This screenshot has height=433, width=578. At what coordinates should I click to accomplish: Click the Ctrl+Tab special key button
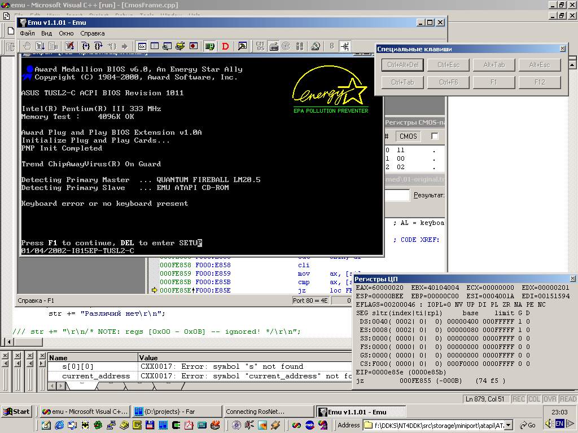coord(402,82)
